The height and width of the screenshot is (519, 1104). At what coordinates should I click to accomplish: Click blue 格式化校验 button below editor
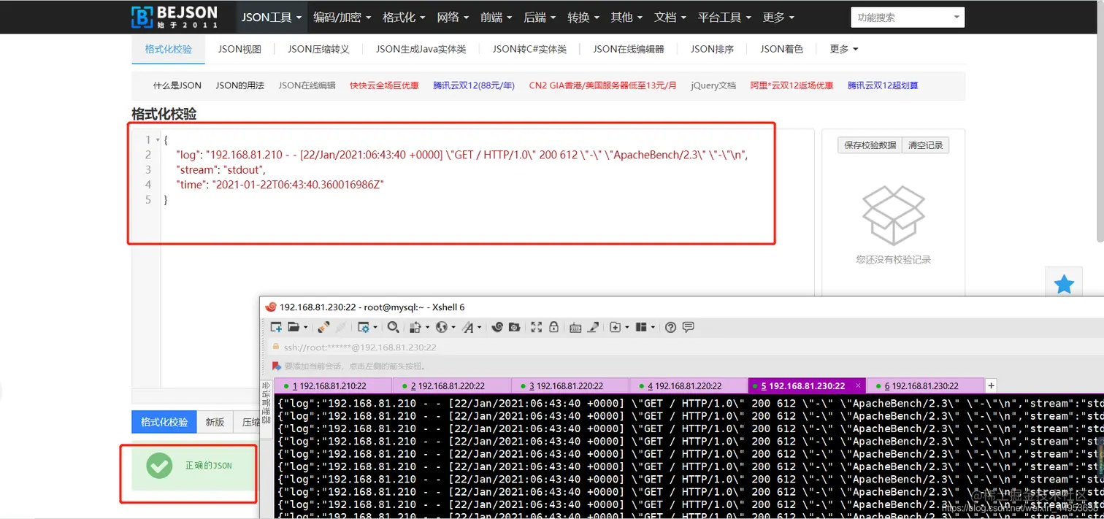[164, 422]
